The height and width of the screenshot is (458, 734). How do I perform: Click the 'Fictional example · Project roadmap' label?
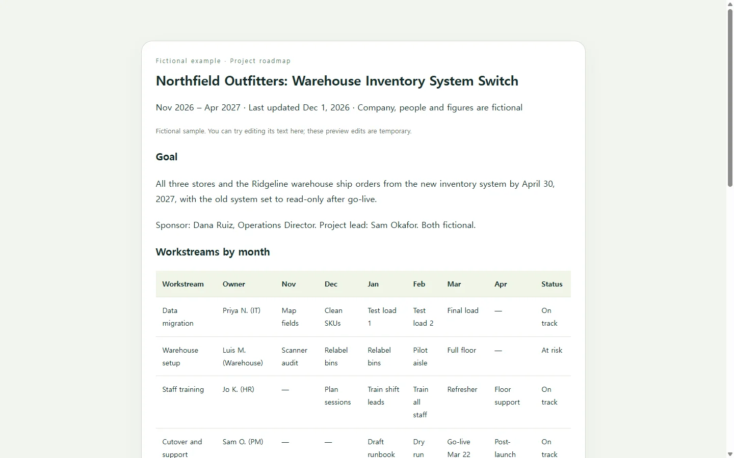pos(223,61)
